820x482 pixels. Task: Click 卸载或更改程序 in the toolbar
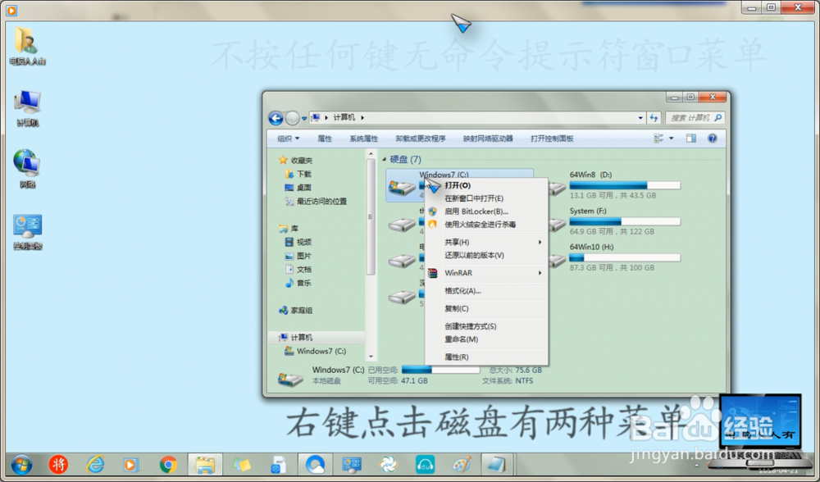tap(421, 139)
